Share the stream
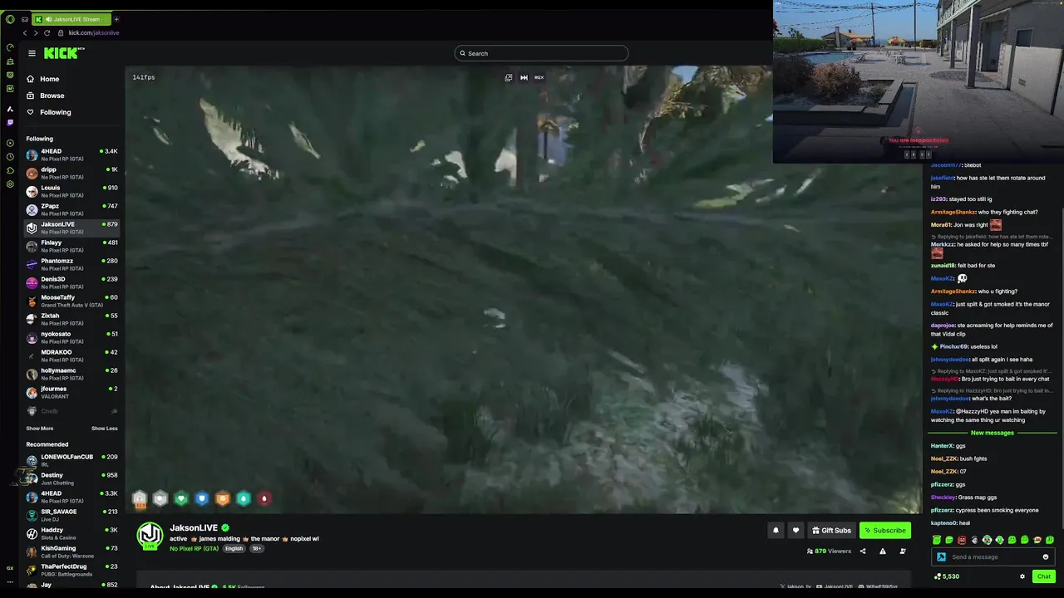Image resolution: width=1064 pixels, height=598 pixels. pyautogui.click(x=863, y=551)
